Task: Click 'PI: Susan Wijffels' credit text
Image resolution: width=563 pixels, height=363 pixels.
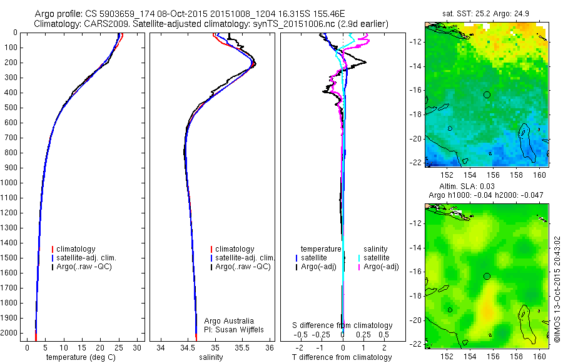Action: [x=234, y=330]
